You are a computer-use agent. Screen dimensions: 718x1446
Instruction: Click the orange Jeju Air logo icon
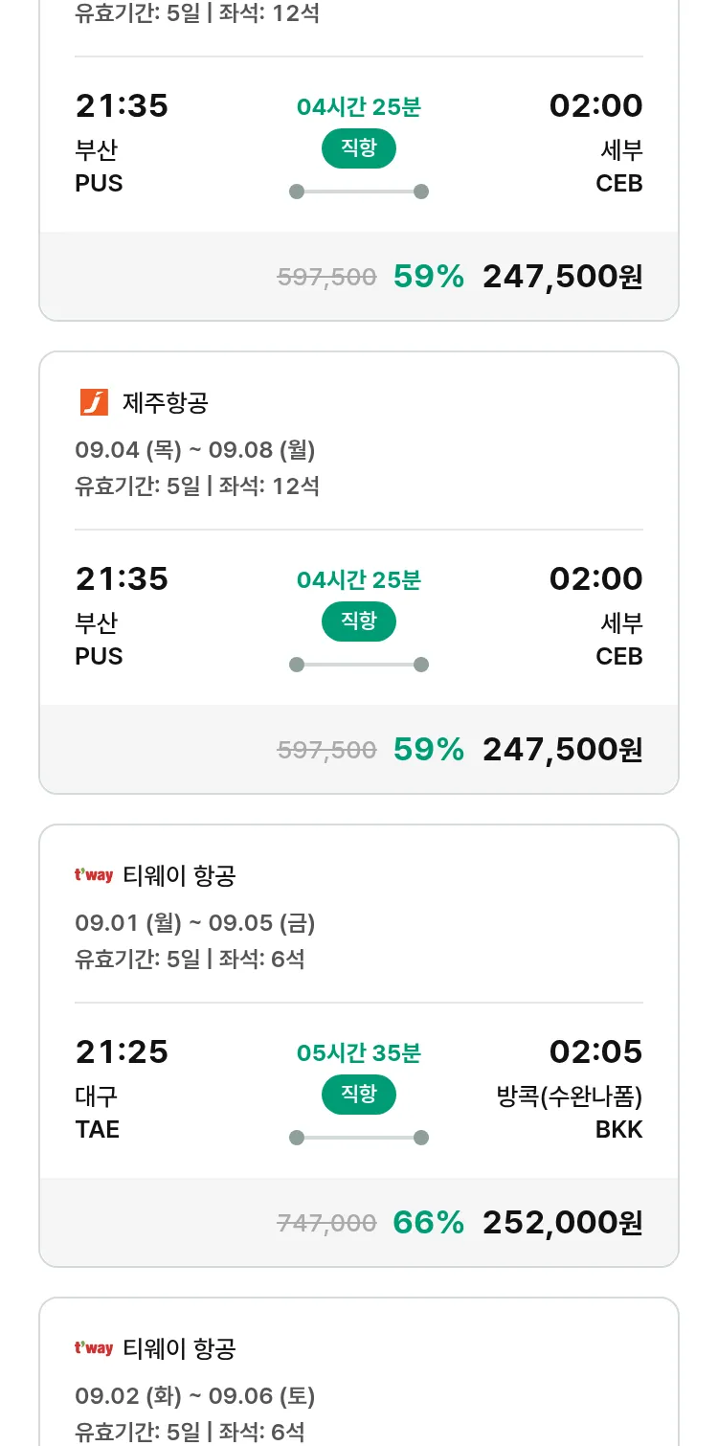94,402
